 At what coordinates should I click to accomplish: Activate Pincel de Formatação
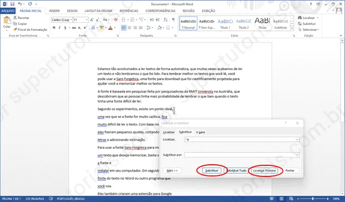click(x=30, y=30)
